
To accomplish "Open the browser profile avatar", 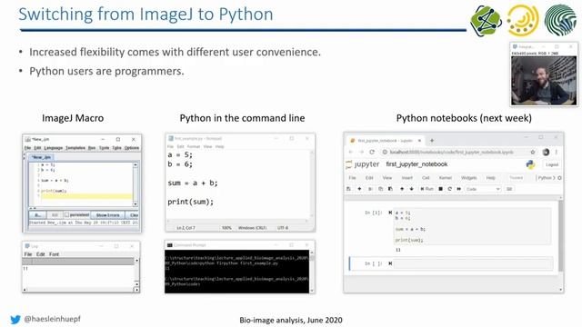I will [546, 152].
